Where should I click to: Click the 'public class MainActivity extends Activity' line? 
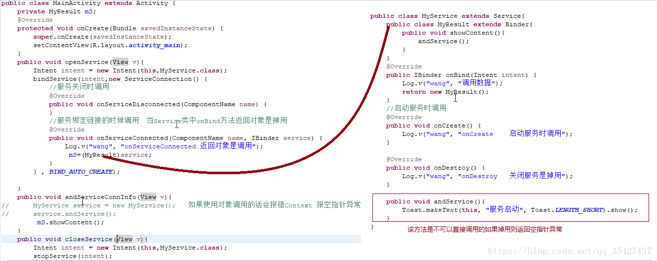point(88,3)
